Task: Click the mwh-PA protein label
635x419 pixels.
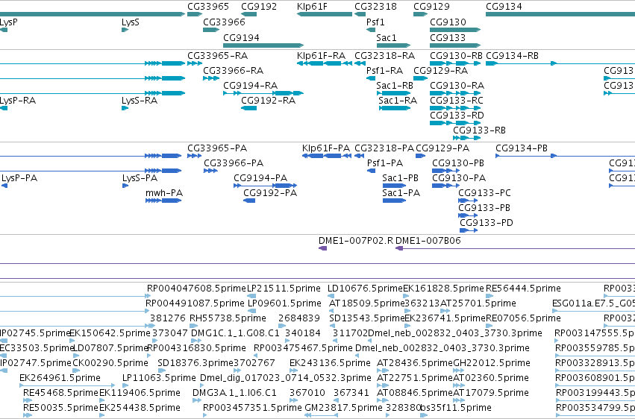Action: point(164,193)
